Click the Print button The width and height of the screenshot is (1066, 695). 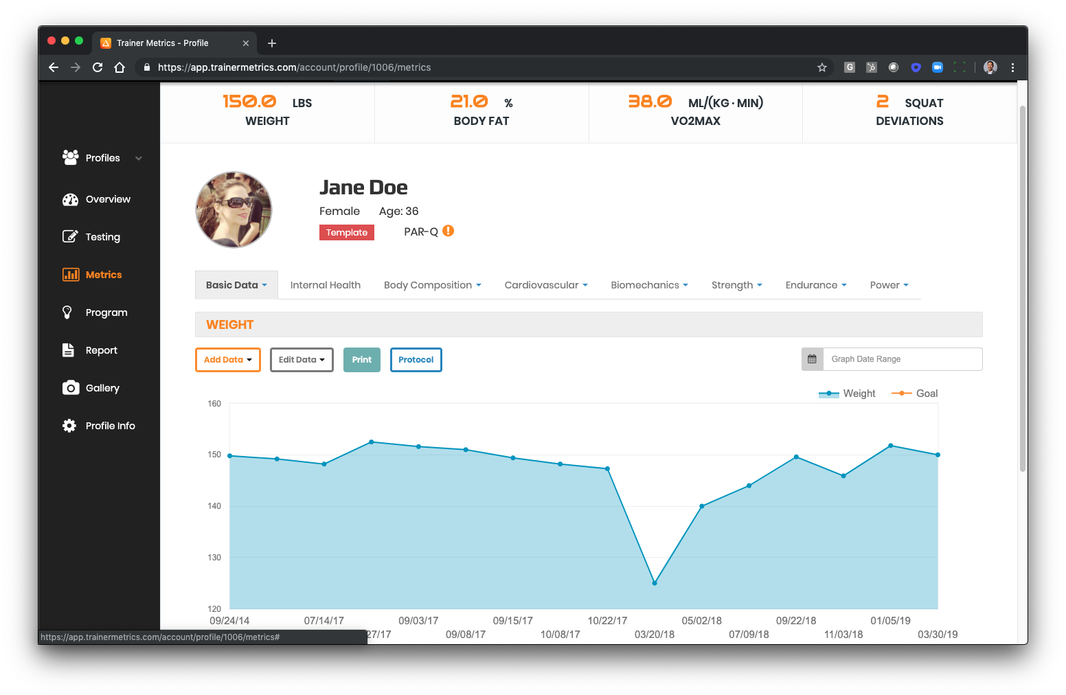[x=362, y=360]
